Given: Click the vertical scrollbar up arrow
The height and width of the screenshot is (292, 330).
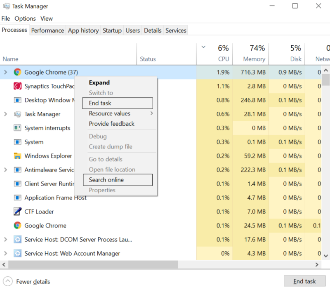Looking at the screenshot, I should tap(326, 70).
